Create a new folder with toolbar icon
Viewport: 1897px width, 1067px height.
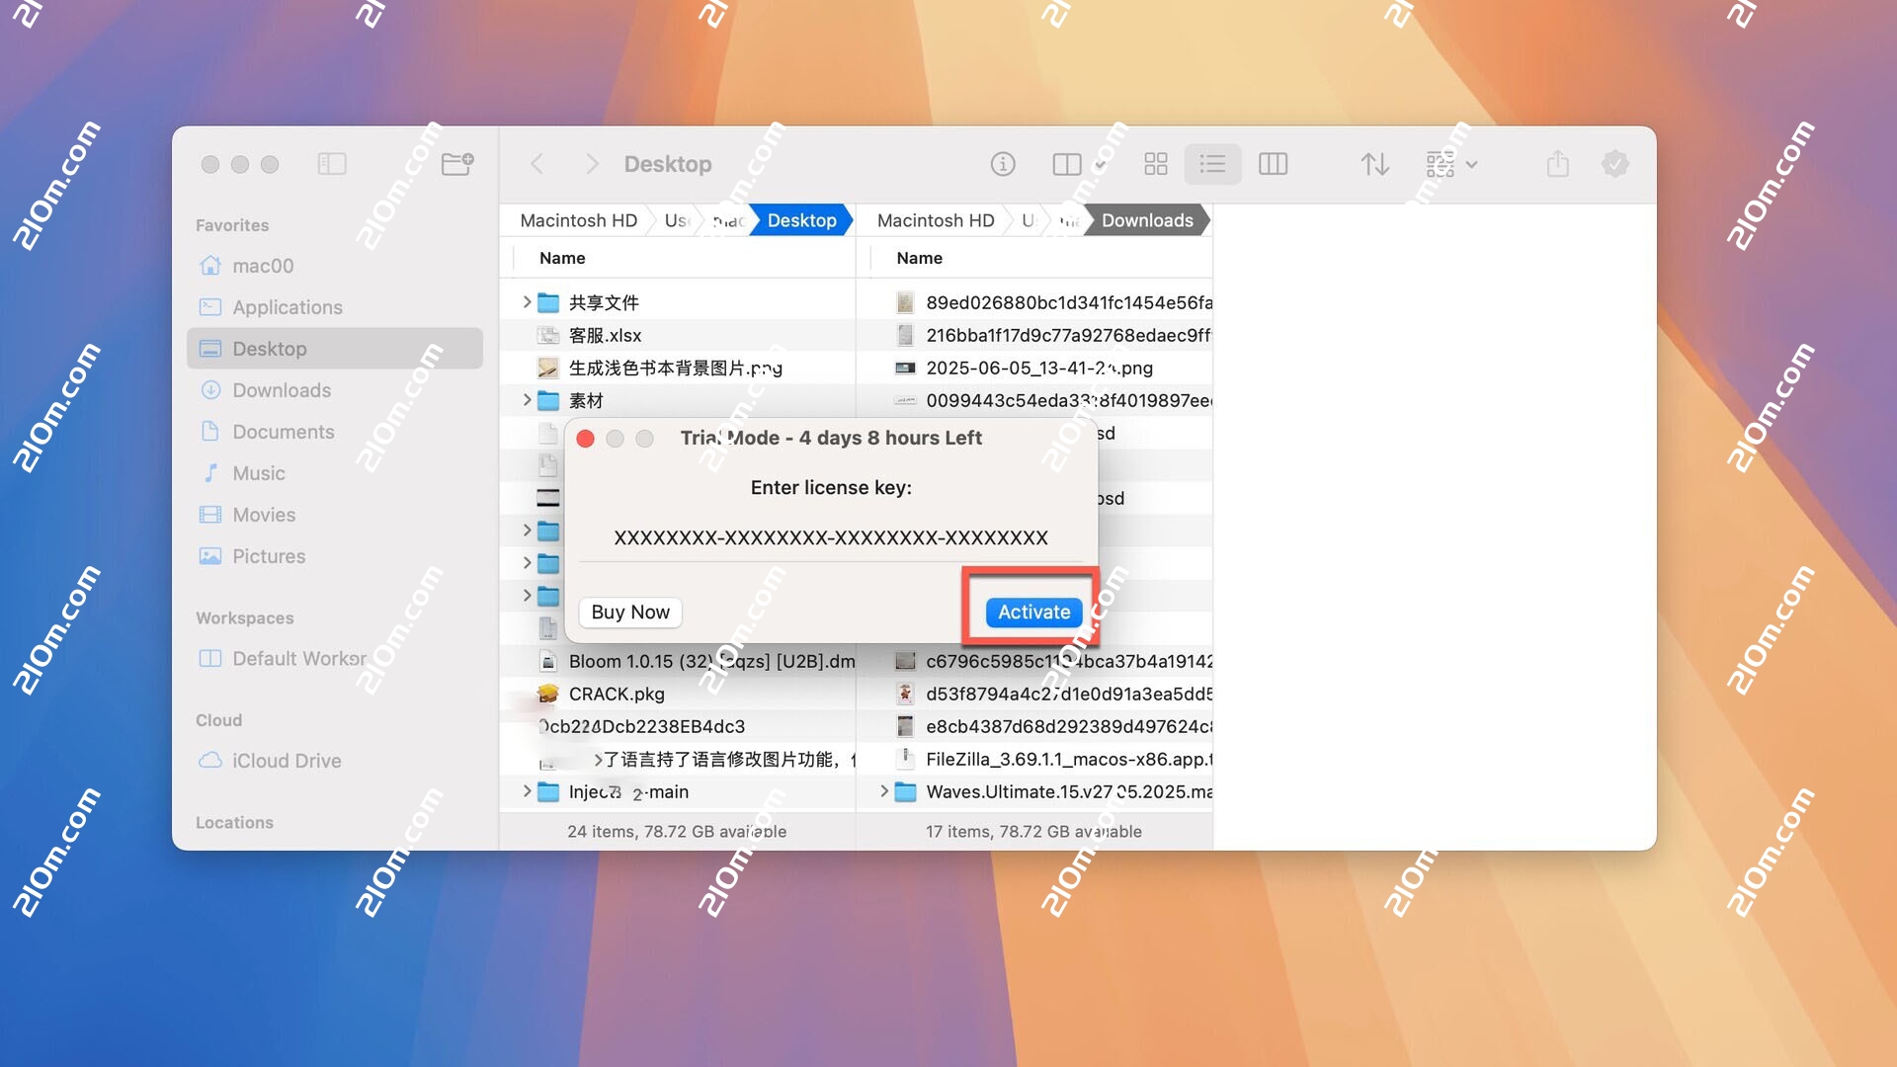click(455, 164)
